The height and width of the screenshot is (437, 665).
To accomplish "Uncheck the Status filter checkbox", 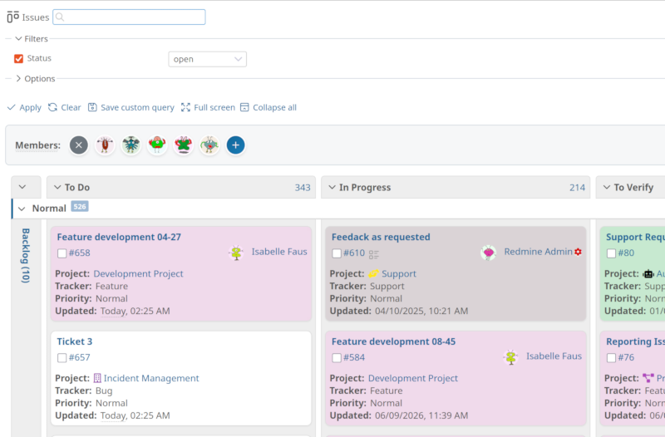I will pos(18,58).
